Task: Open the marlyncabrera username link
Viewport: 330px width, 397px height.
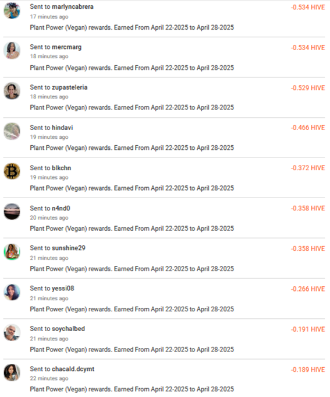Action: pos(73,7)
